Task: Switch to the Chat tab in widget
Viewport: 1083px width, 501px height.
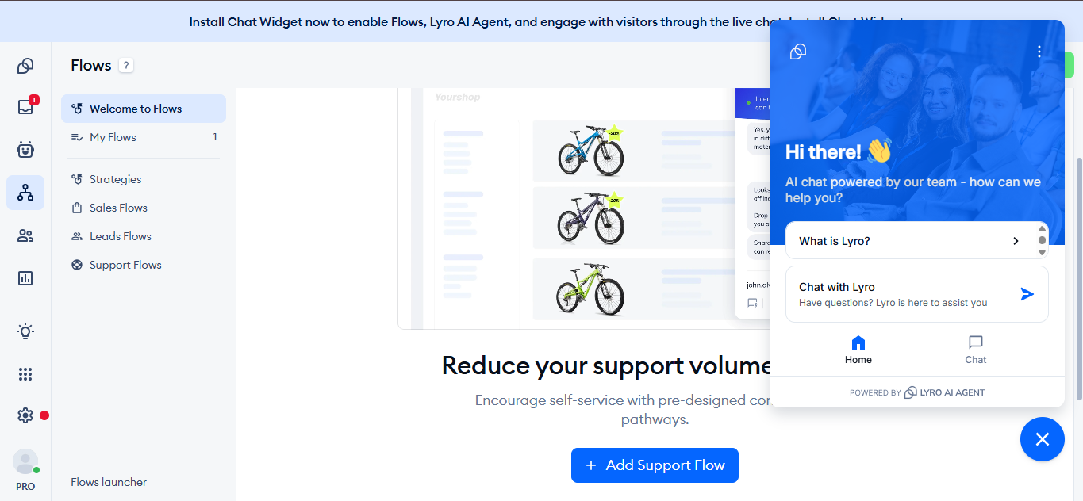Action: (976, 350)
